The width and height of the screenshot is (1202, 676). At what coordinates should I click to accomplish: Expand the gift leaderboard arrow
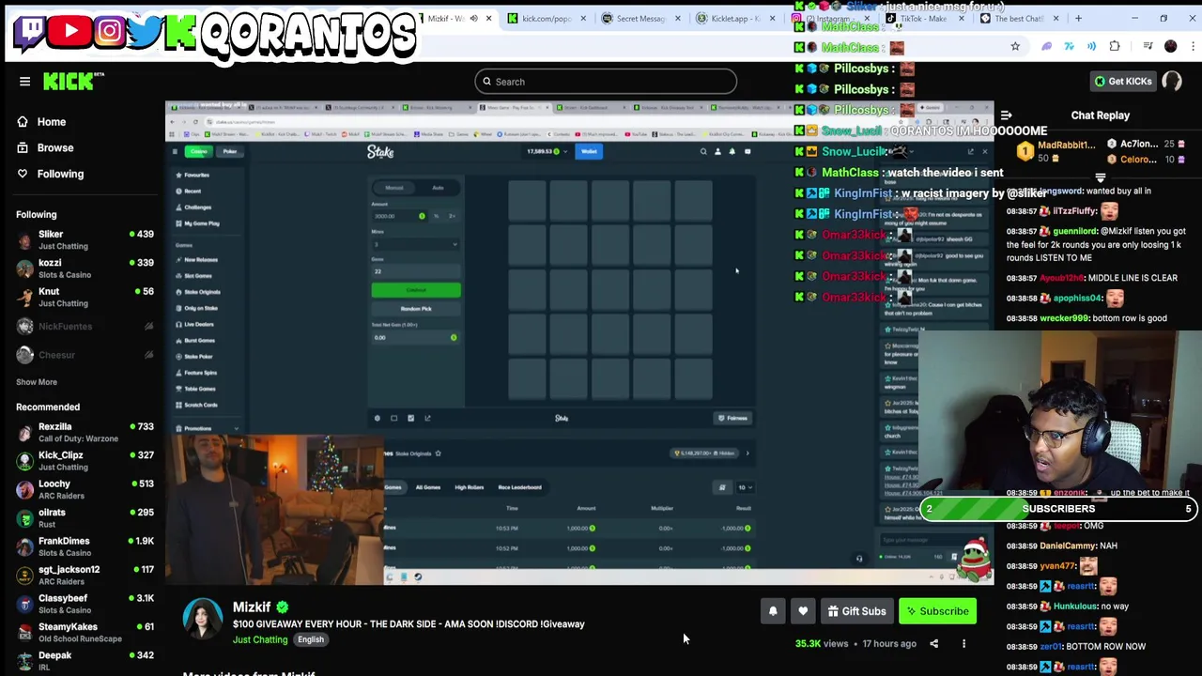[1101, 177]
